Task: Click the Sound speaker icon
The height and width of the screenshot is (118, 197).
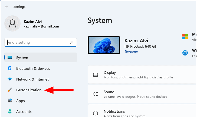Action: coord(96,94)
